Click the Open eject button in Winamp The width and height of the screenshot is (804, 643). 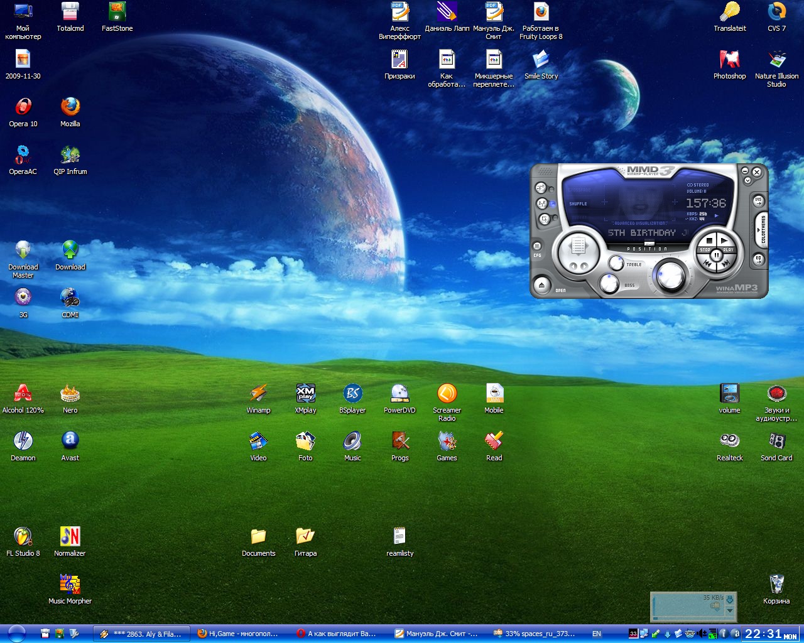coord(542,285)
